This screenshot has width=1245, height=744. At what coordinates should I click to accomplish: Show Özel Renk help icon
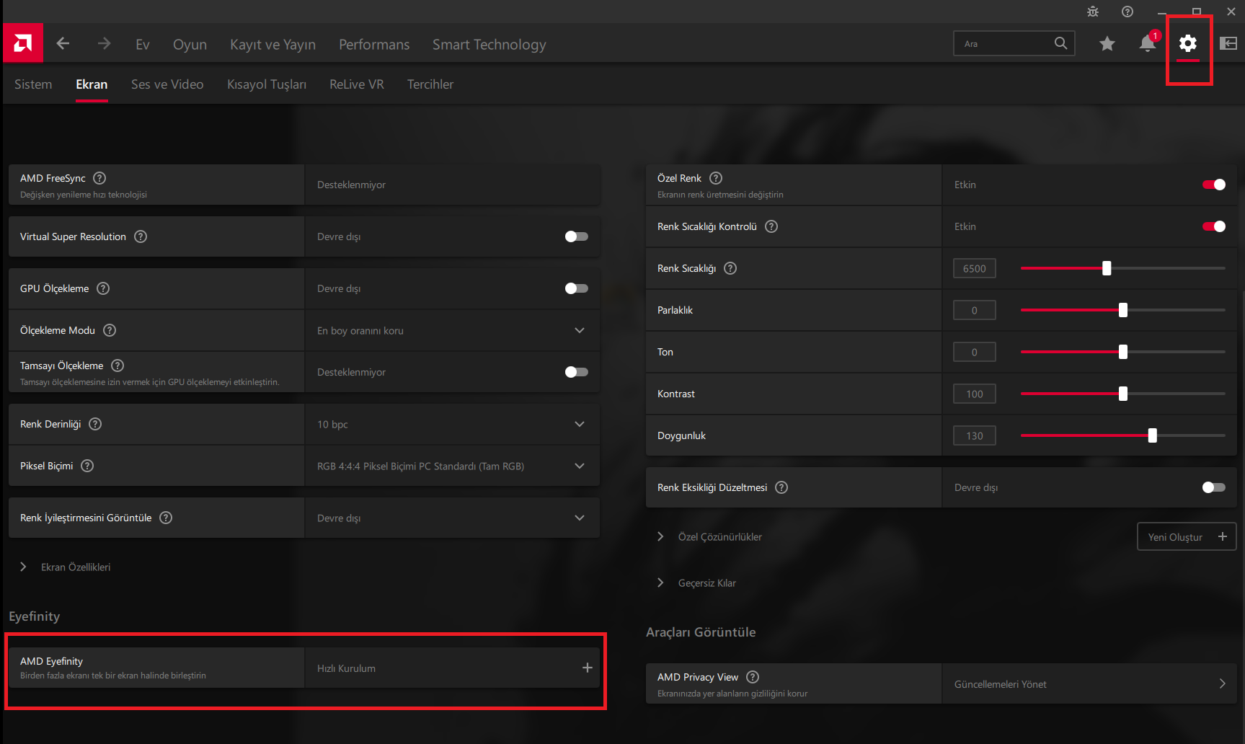point(716,178)
